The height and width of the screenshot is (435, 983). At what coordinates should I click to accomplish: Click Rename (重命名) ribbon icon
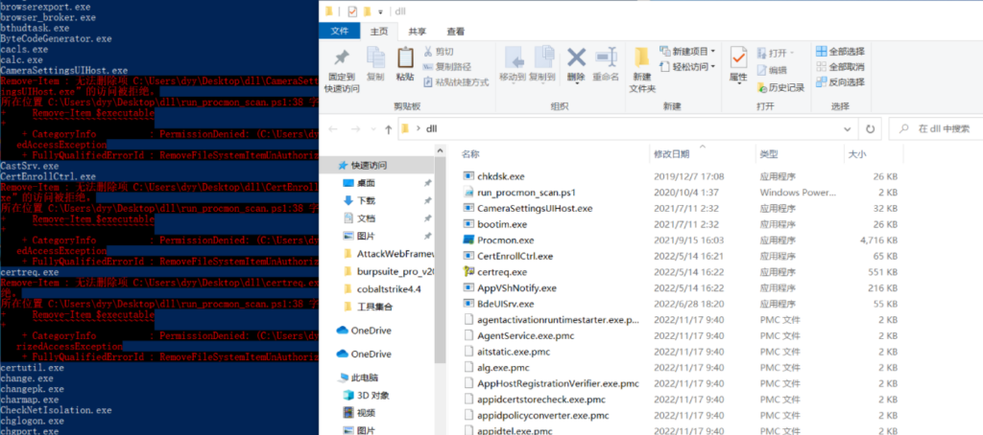click(606, 57)
